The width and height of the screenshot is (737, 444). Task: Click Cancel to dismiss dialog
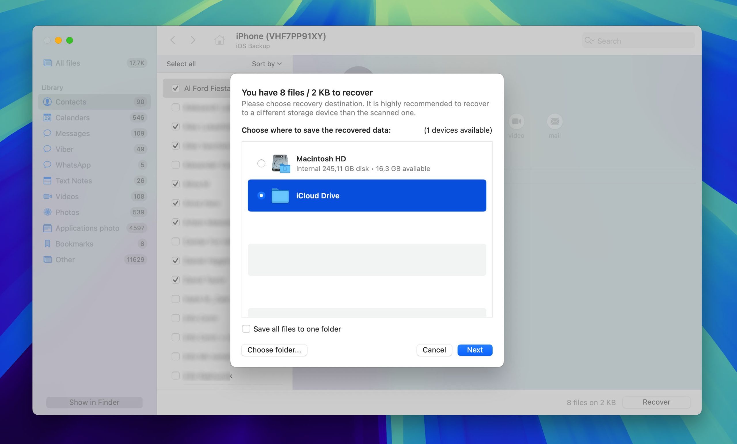[x=434, y=350]
